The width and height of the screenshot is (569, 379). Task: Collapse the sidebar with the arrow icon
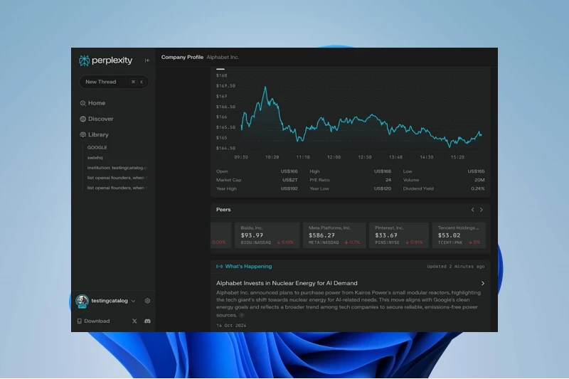point(147,60)
